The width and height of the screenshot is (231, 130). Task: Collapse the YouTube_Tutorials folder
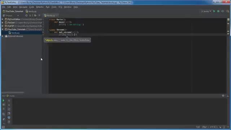point(3,29)
